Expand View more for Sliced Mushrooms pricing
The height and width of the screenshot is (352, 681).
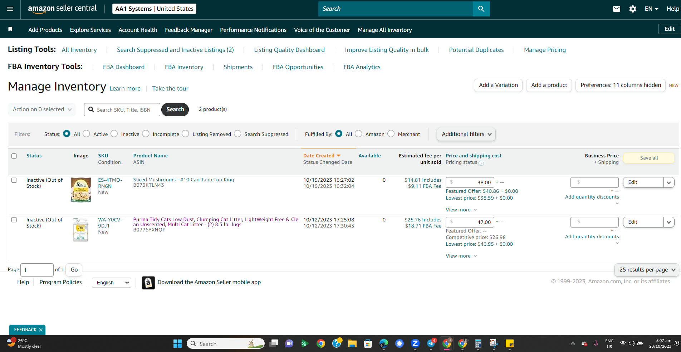point(461,210)
